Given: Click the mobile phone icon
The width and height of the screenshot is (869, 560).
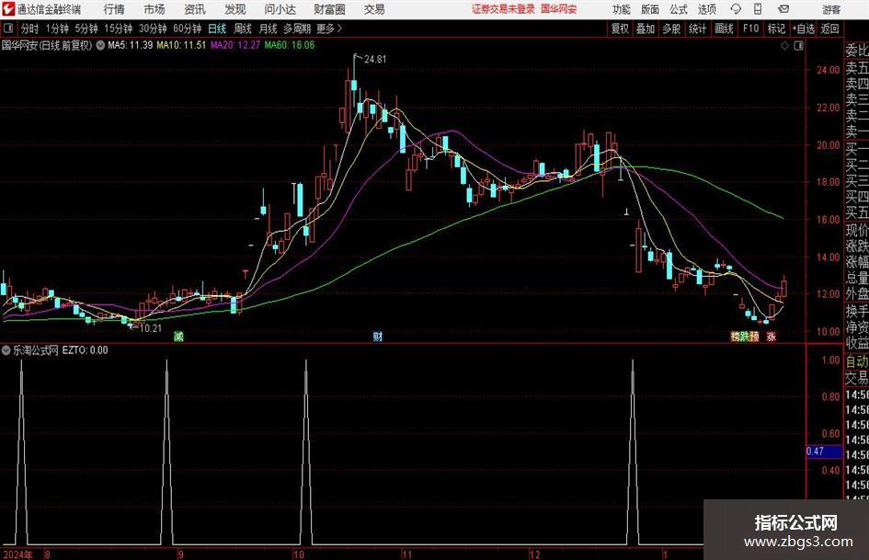Looking at the screenshot, I should click(758, 9).
